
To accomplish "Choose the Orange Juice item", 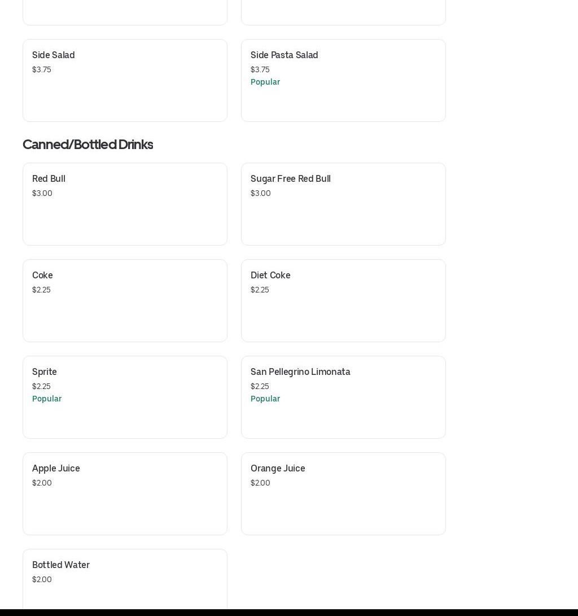I will (x=343, y=493).
